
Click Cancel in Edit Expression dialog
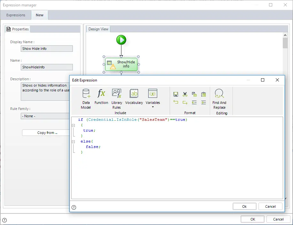270,206
